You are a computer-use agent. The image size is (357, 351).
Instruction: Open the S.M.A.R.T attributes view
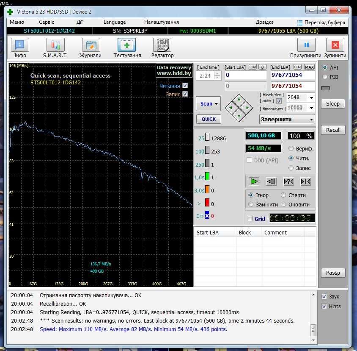(x=55, y=48)
